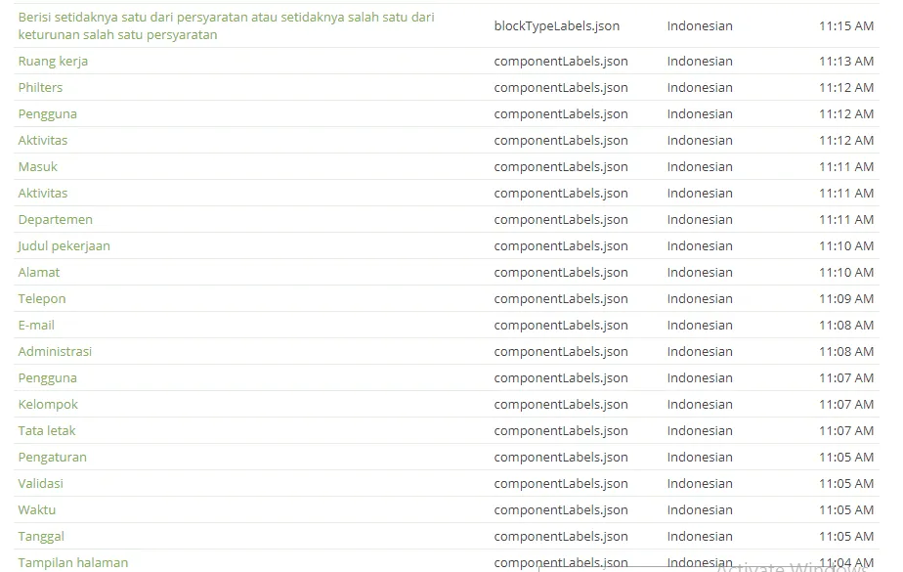
Task: Select componentLabels.json in the E-mail row
Action: [x=561, y=326]
